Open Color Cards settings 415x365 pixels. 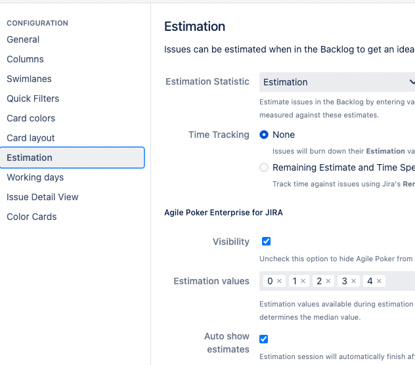pos(32,217)
